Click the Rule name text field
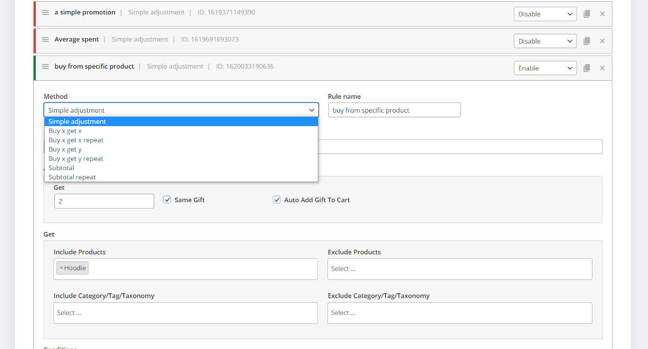The image size is (648, 349). (x=394, y=110)
